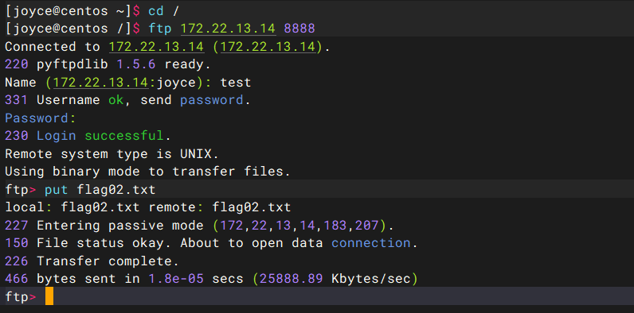Click the first underlined IP after Connected to

pyautogui.click(x=156, y=46)
